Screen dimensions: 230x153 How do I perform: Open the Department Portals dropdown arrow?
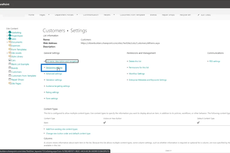pyautogui.click(x=77, y=15)
